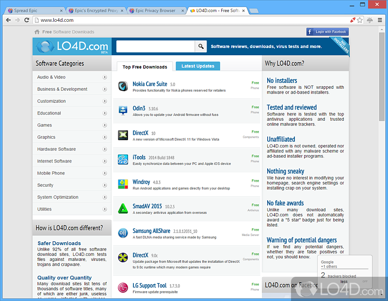Open the browser hamburger menu
This screenshot has width=388, height=301.
pos(379,20)
